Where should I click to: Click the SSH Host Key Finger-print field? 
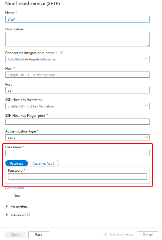(x=77, y=122)
